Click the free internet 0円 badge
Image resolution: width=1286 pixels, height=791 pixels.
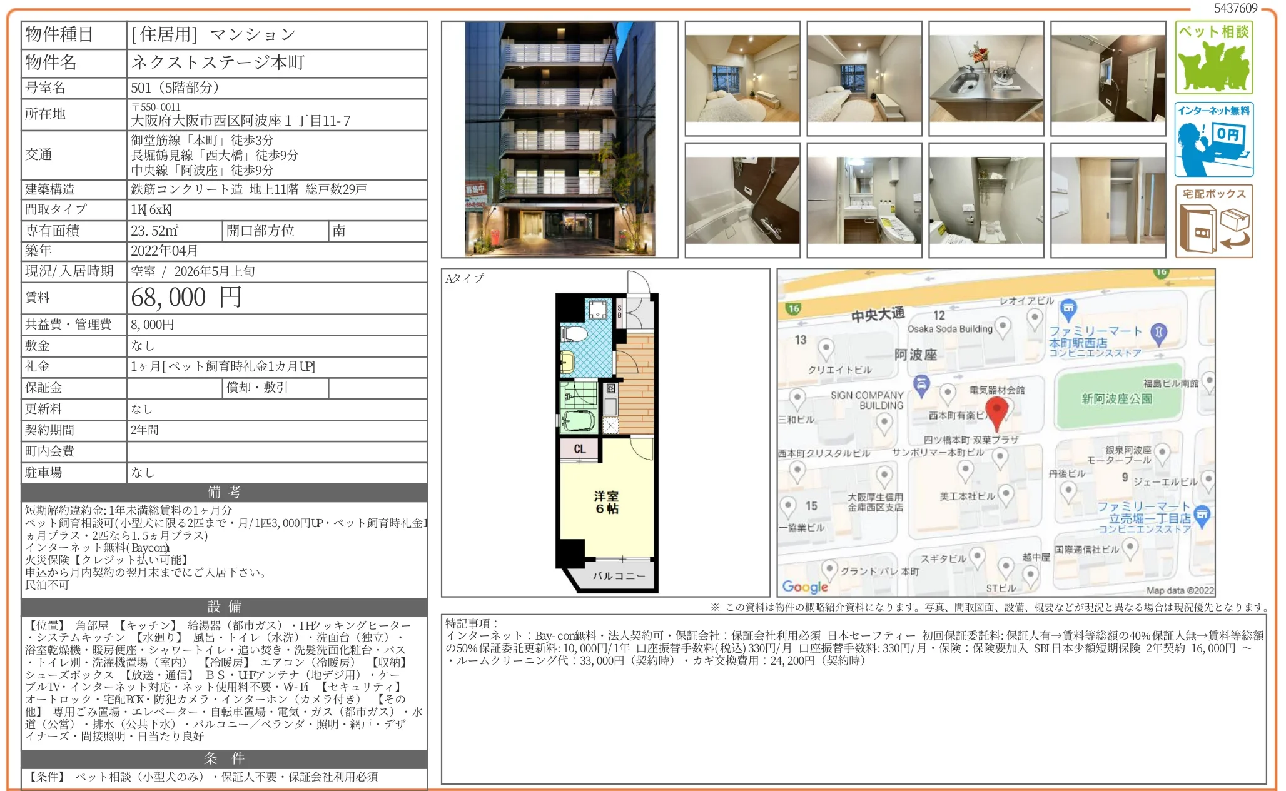[x=1213, y=139]
